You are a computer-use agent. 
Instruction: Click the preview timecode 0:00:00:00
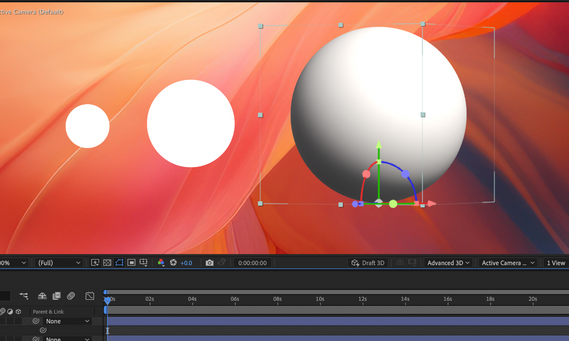click(x=252, y=263)
